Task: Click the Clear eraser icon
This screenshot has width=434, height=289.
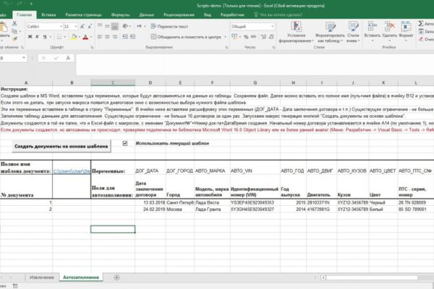Action: (421, 39)
